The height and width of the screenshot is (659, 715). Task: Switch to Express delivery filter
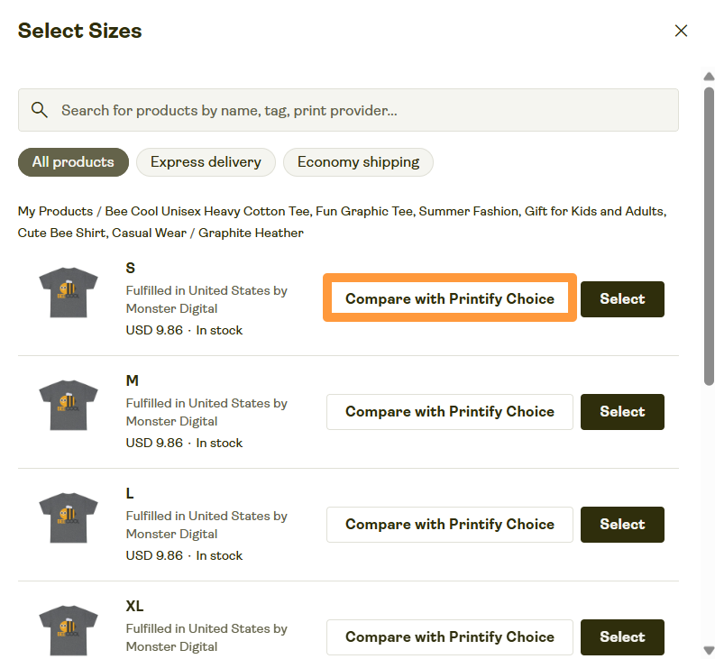(x=206, y=162)
